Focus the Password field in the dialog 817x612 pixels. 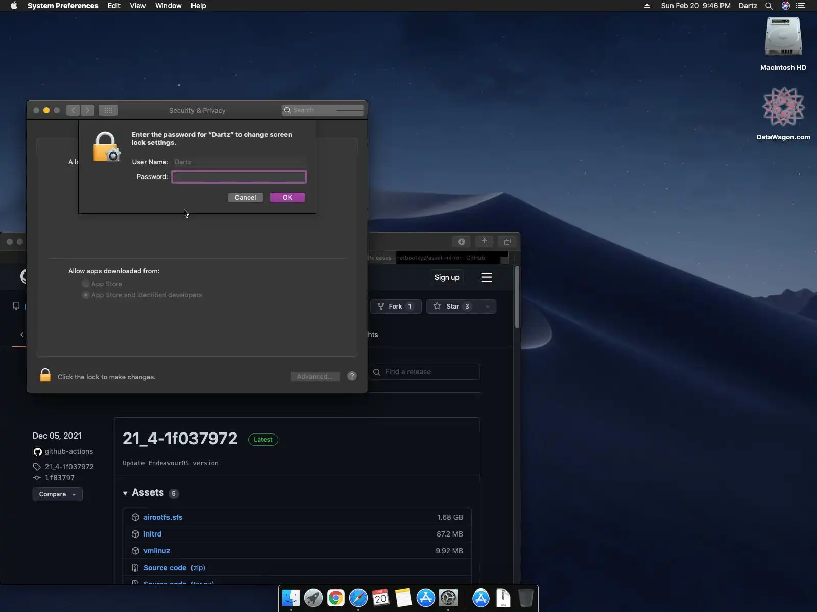coord(239,176)
